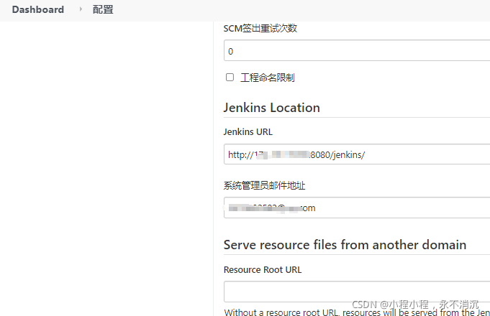The width and height of the screenshot is (490, 316).
Task: Focus the SCM签出重试次数 input field
Action: pyautogui.click(x=357, y=50)
